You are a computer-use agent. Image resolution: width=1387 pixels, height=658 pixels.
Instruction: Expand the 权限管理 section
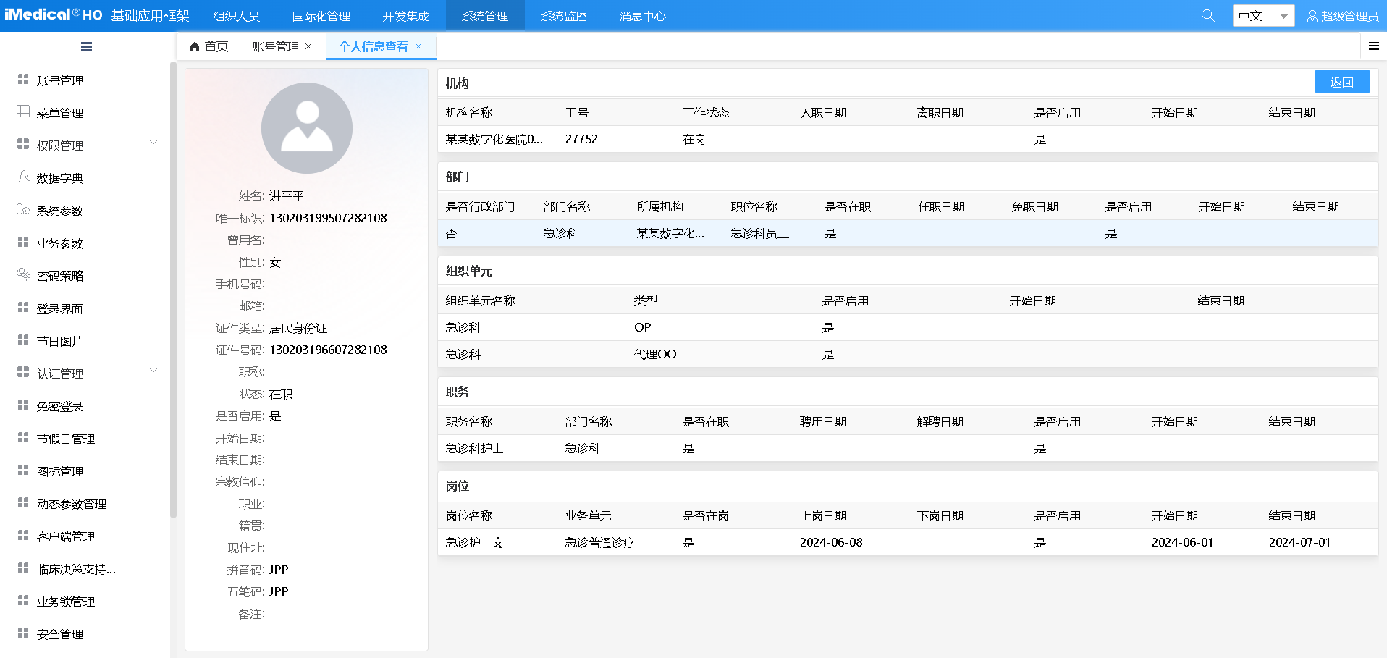tap(153, 143)
